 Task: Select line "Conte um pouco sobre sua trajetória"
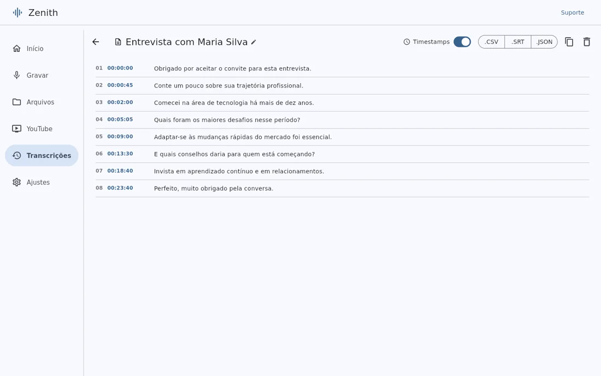228,85
